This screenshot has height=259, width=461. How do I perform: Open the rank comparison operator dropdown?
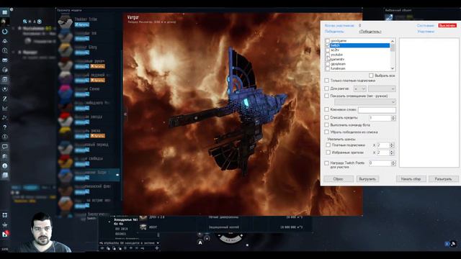[x=360, y=88]
